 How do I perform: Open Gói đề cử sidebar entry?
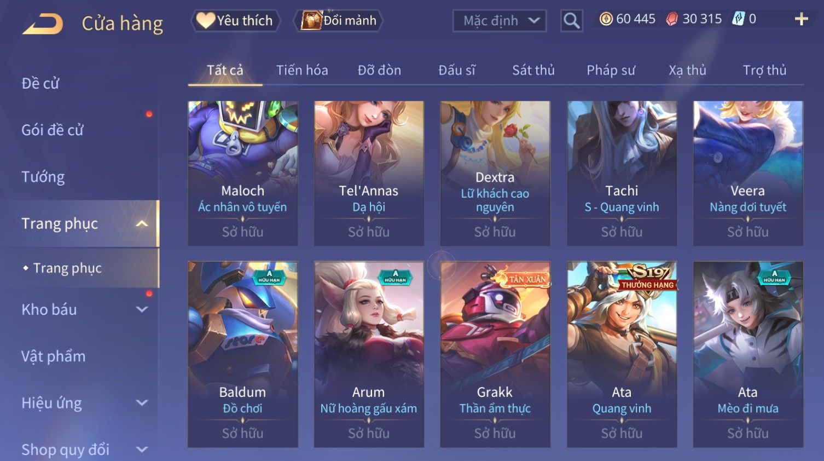pyautogui.click(x=53, y=130)
